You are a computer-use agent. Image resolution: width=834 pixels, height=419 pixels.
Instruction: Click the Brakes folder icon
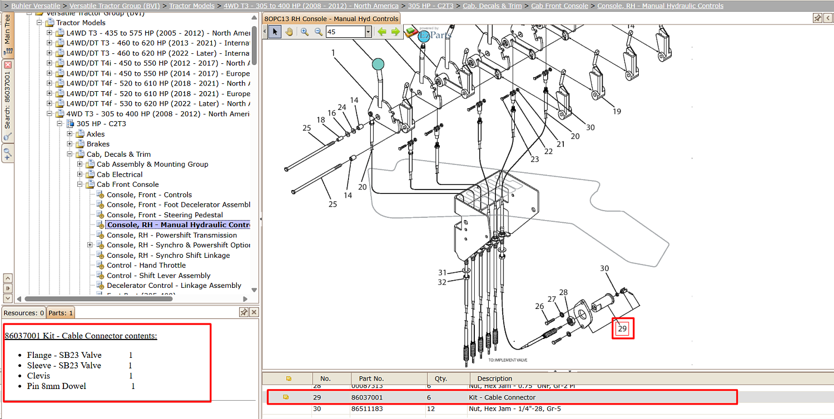(x=81, y=144)
